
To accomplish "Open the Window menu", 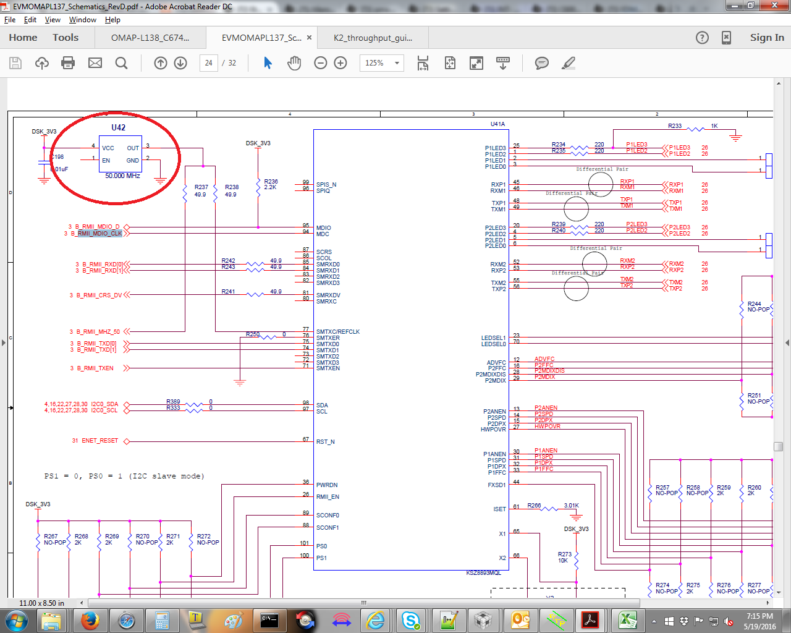I will pos(83,20).
